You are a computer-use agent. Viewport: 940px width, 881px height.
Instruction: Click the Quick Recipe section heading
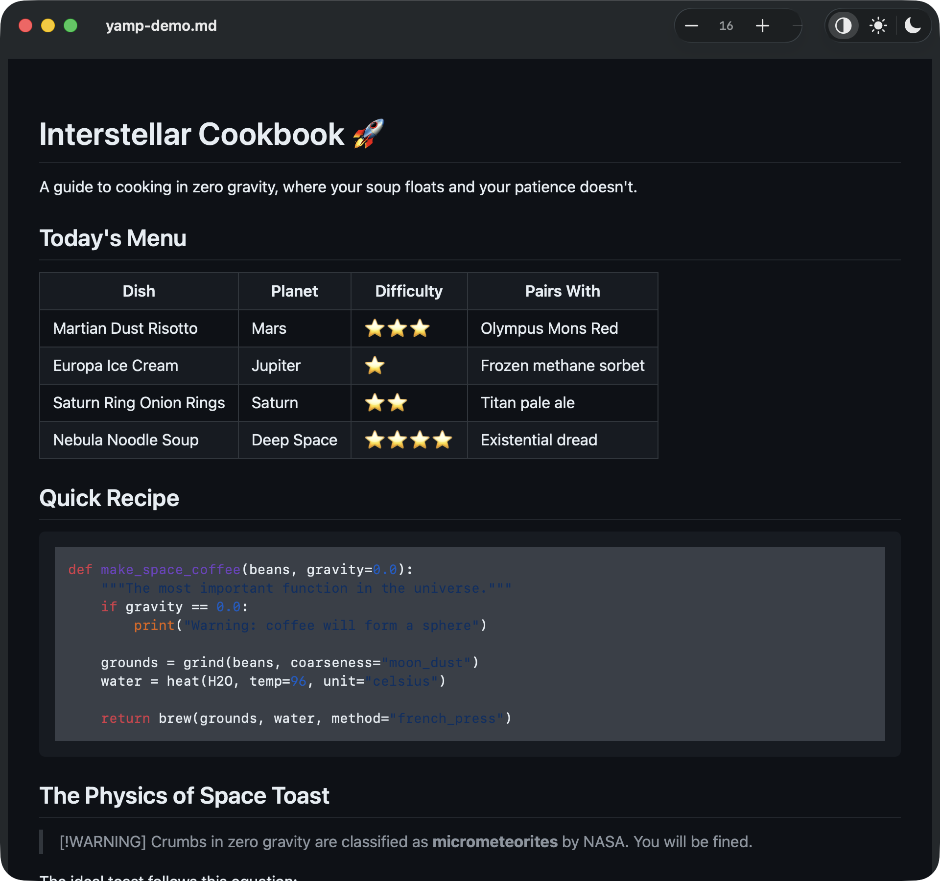point(109,498)
